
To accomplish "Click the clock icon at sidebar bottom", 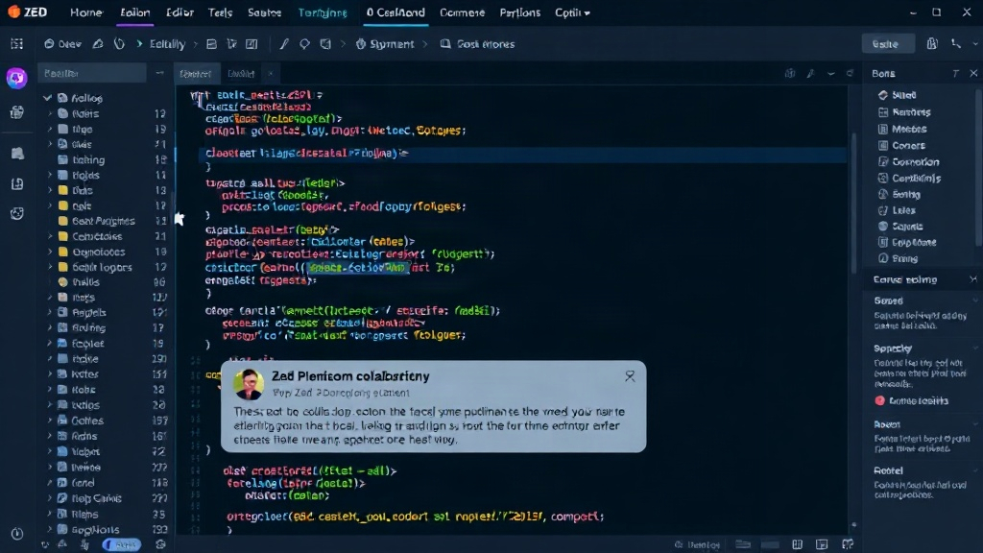I will pos(17,534).
